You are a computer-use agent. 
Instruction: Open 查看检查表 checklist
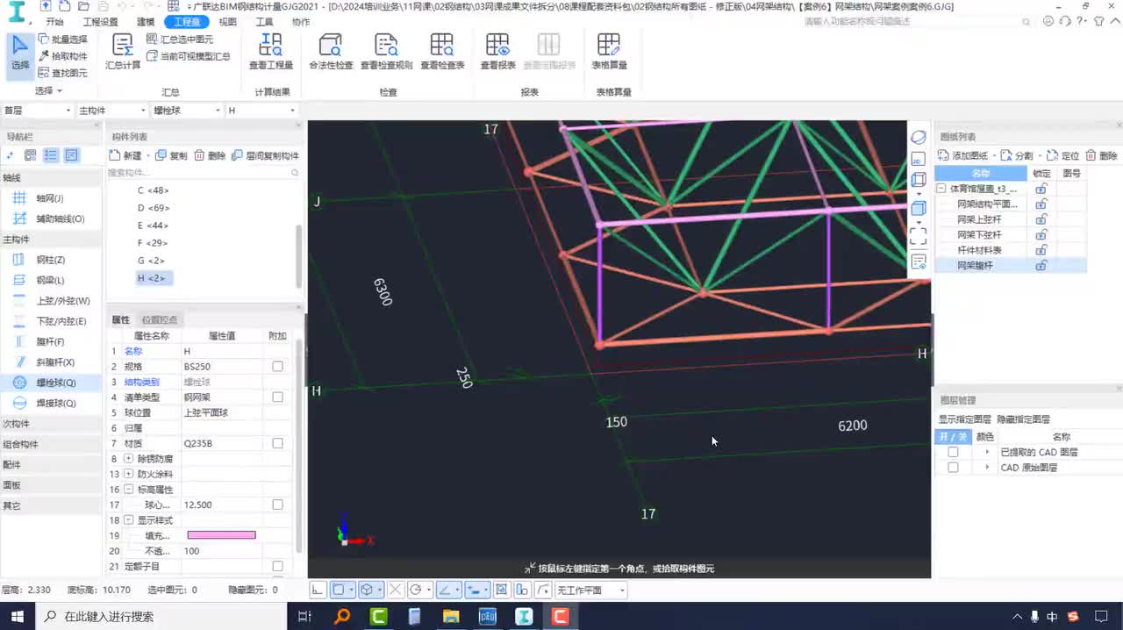442,52
